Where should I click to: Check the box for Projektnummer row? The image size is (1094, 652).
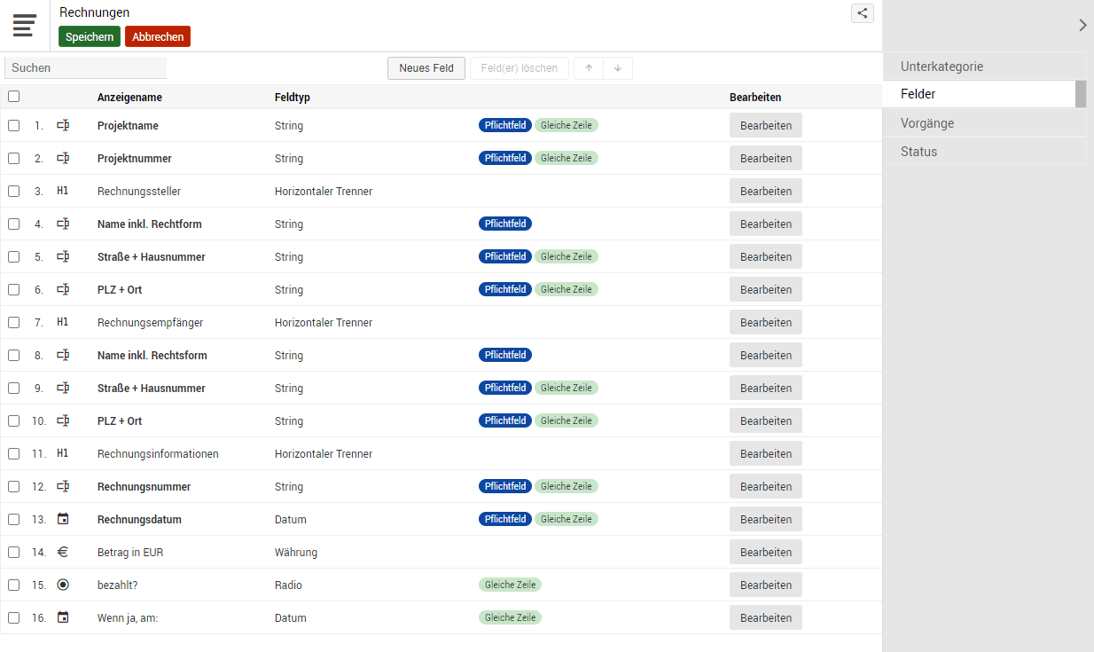coord(13,158)
